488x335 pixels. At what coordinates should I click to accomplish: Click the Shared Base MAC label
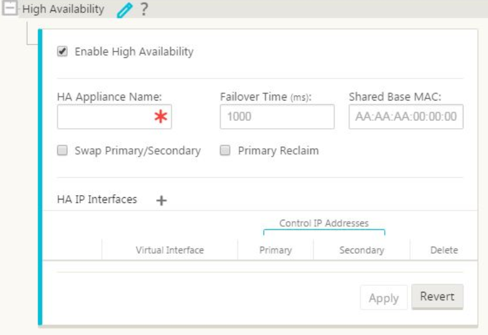pyautogui.click(x=395, y=97)
